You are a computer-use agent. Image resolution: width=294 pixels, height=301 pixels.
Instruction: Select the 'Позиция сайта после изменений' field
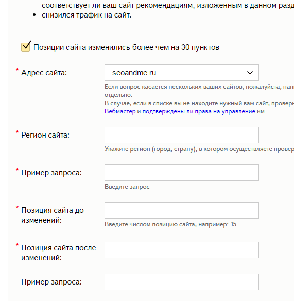pyautogui.click(x=182, y=250)
